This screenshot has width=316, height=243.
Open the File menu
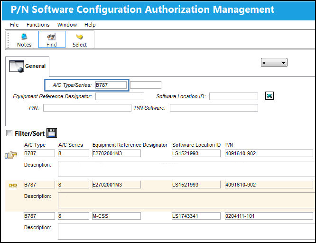point(14,25)
